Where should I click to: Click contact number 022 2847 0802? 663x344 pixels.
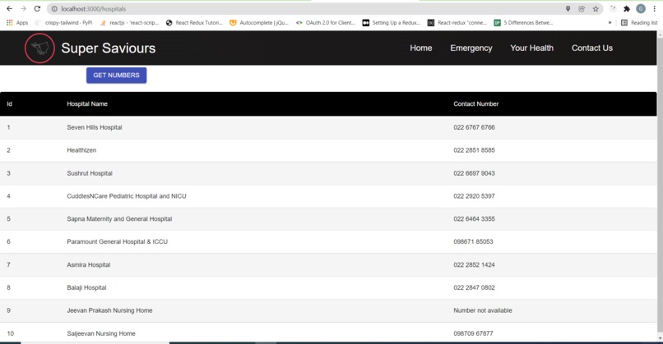point(474,288)
